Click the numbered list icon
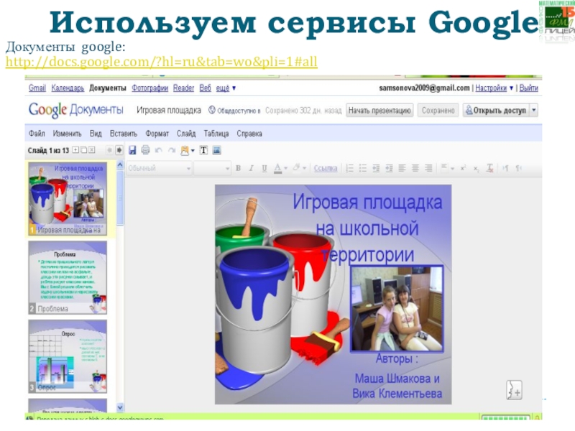 tap(350, 168)
